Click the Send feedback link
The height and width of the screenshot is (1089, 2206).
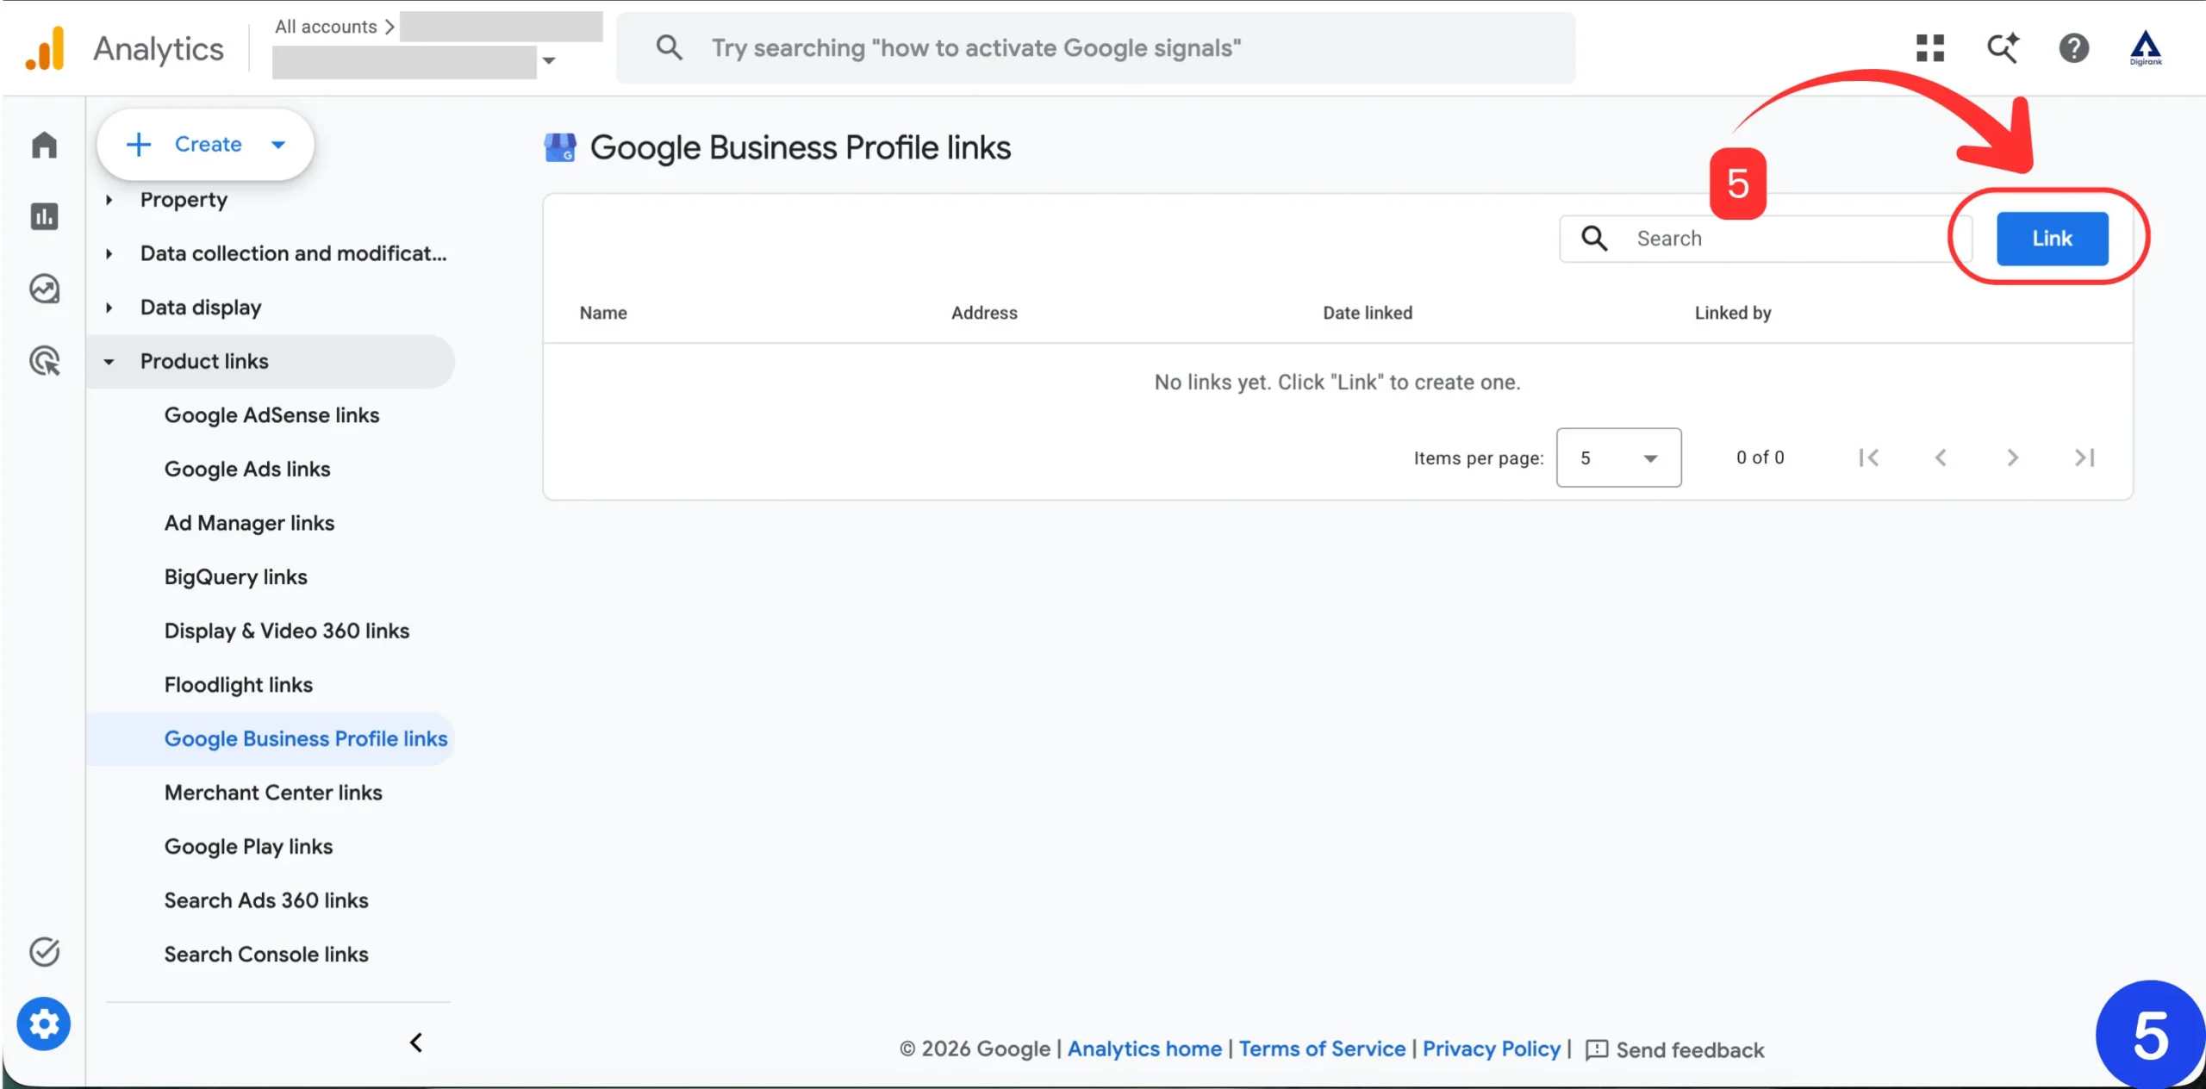tap(1690, 1050)
